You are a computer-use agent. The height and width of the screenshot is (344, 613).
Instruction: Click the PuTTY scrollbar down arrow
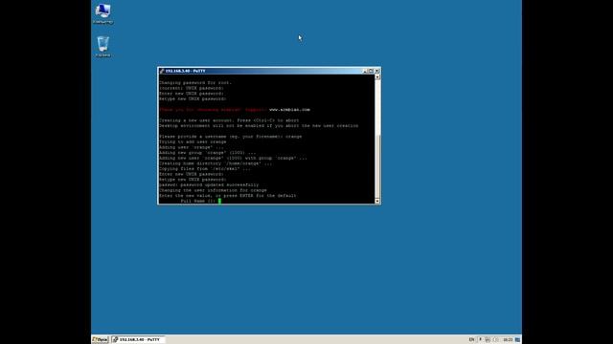click(377, 201)
